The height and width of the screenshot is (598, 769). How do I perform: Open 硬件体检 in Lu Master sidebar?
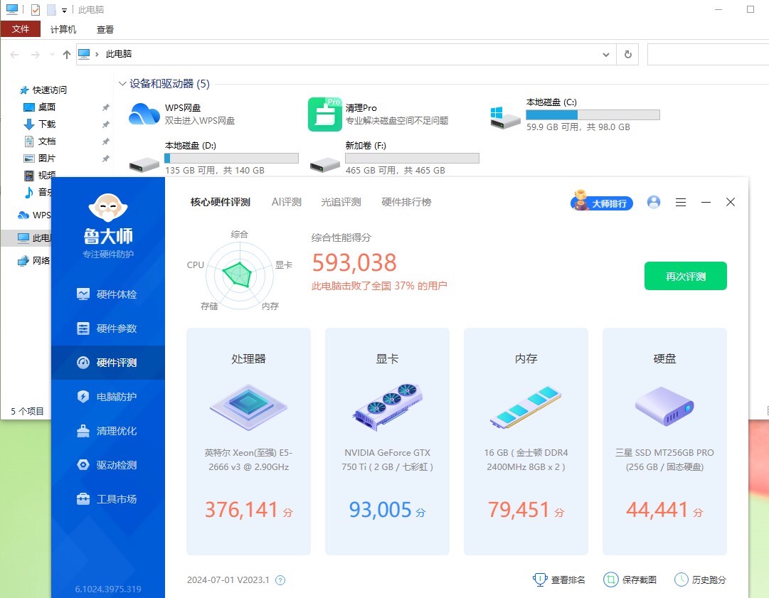(107, 294)
